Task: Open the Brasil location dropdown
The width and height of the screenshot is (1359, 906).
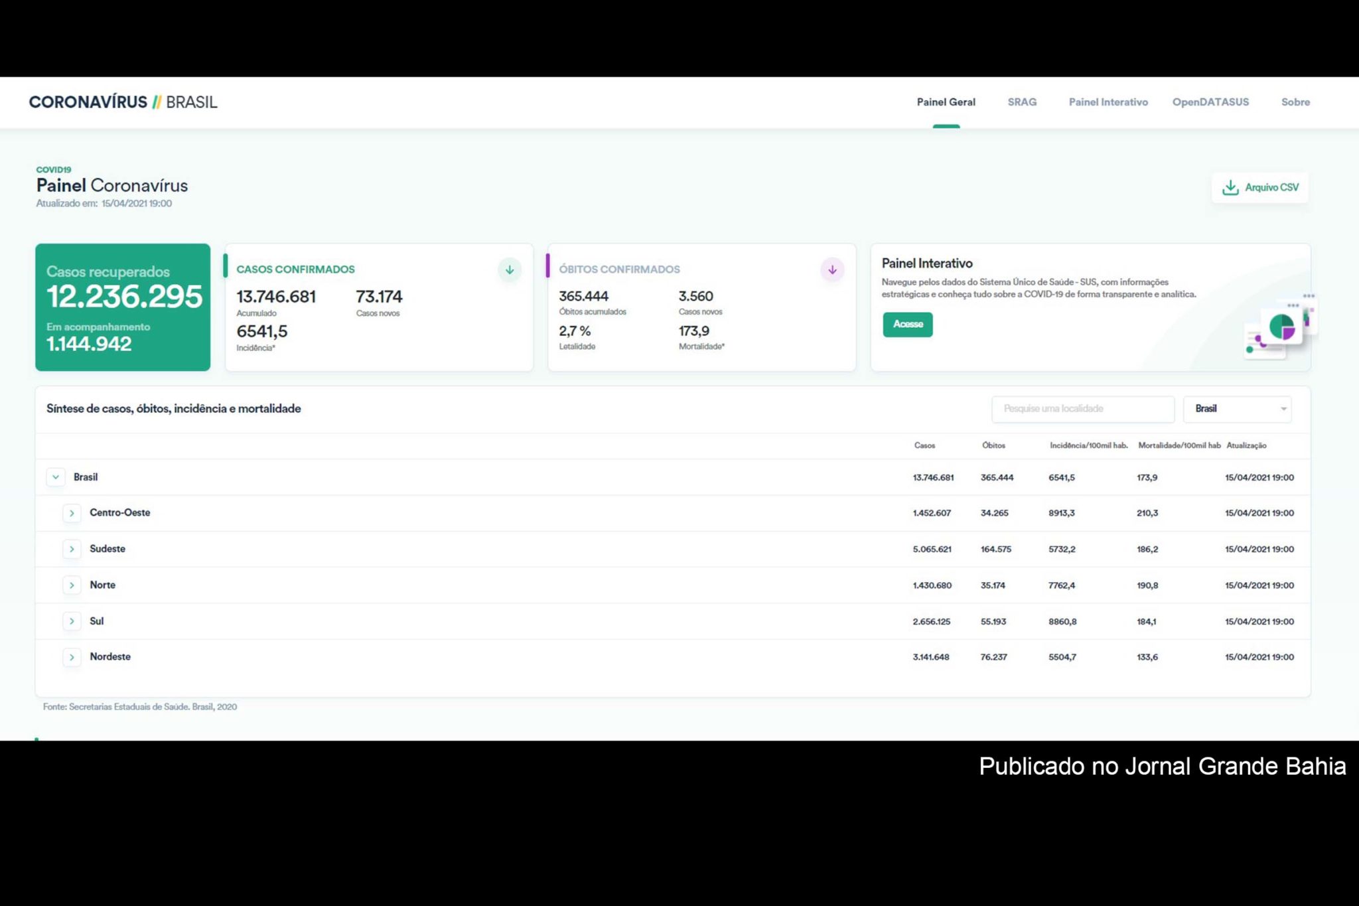Action: [x=1238, y=409]
